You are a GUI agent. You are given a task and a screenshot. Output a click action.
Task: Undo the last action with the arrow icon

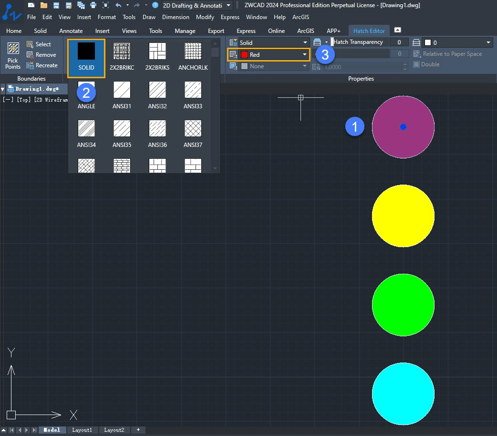(x=118, y=5)
